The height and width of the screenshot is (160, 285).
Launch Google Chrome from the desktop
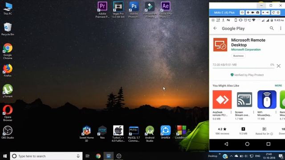8,51
